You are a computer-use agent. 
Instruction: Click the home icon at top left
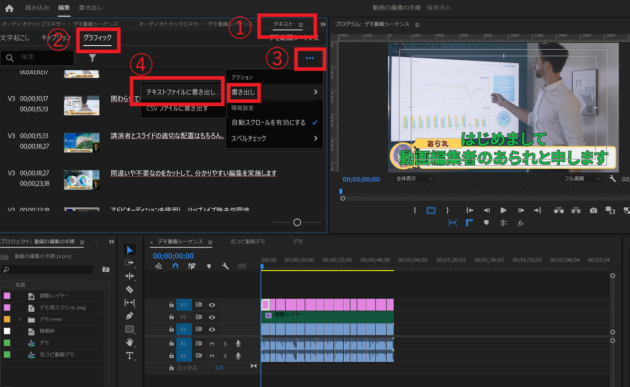(x=9, y=8)
